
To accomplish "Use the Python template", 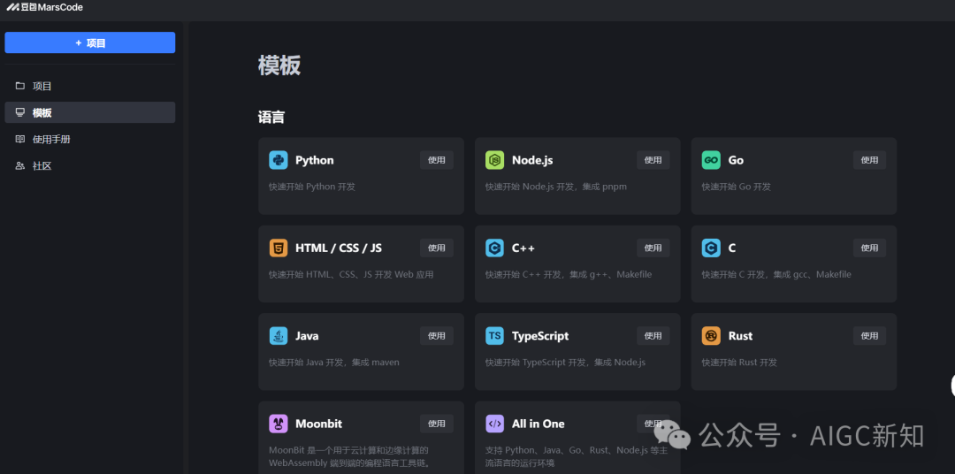I will (437, 160).
